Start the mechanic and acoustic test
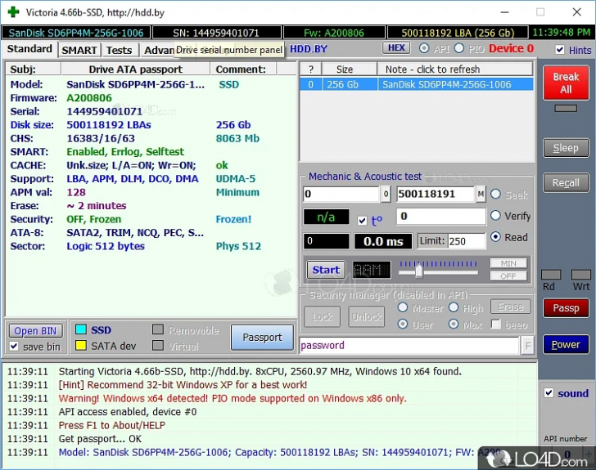The width and height of the screenshot is (596, 470). pos(326,270)
